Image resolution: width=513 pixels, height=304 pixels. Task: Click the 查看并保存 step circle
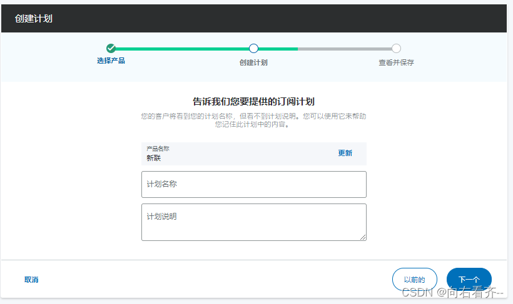pos(396,48)
